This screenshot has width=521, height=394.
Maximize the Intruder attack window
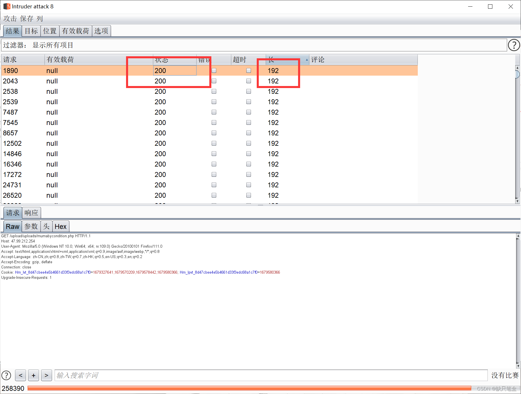click(x=490, y=6)
